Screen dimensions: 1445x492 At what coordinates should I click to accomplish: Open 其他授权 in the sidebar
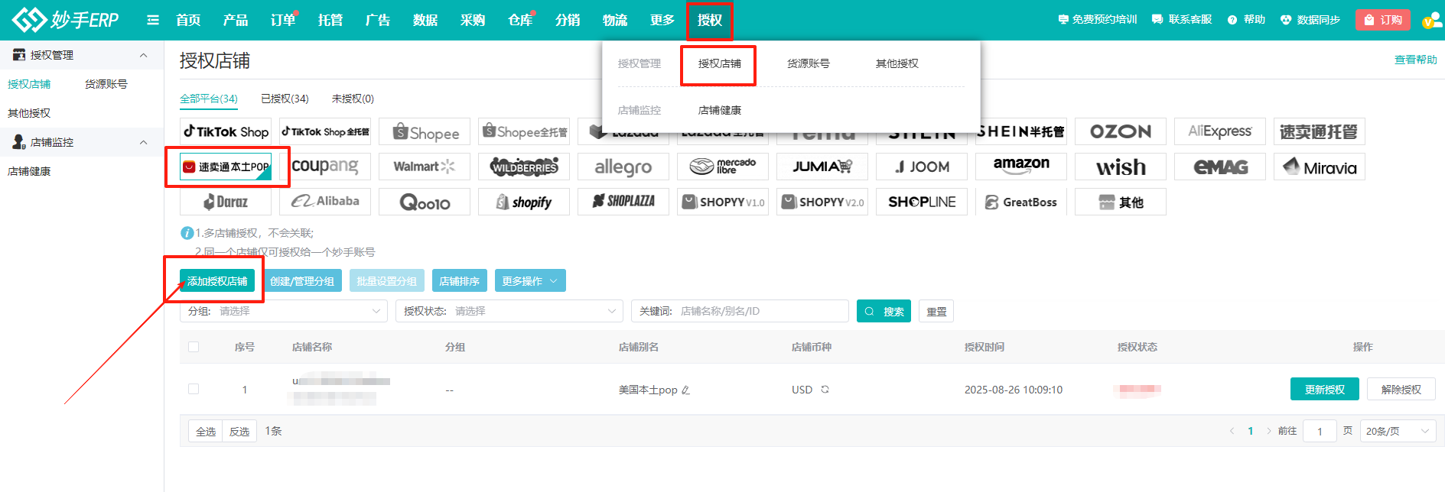point(29,113)
